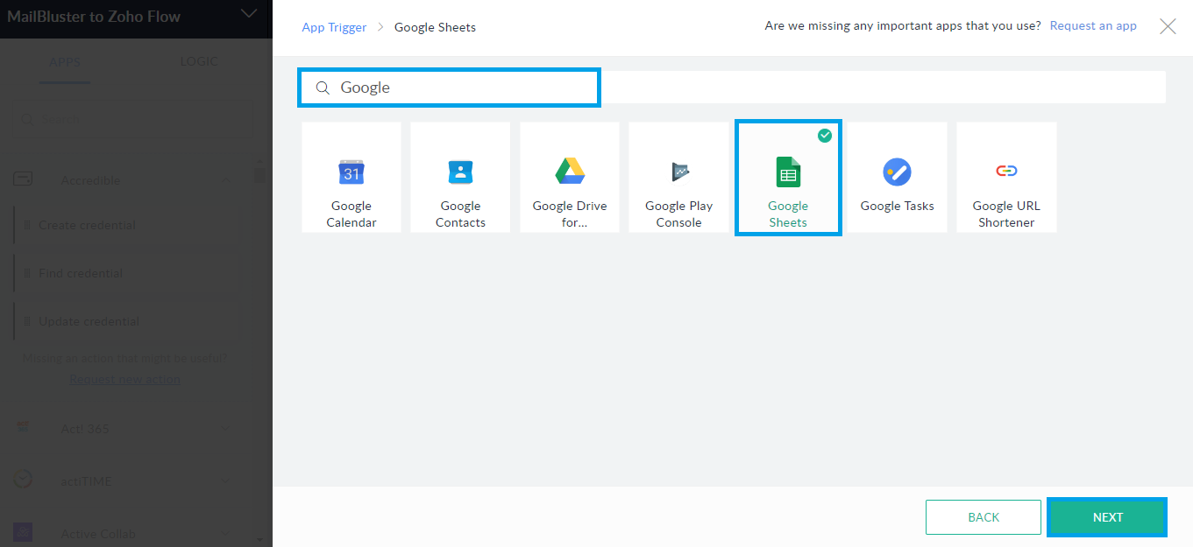Select the Google Contacts app icon
This screenshot has height=547, width=1193.
[459, 177]
